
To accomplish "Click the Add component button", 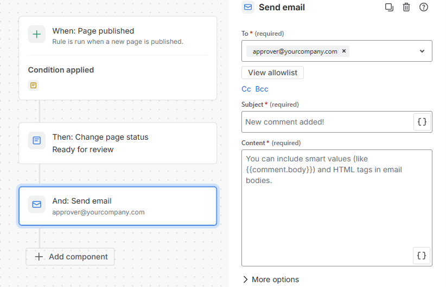I will 70,257.
